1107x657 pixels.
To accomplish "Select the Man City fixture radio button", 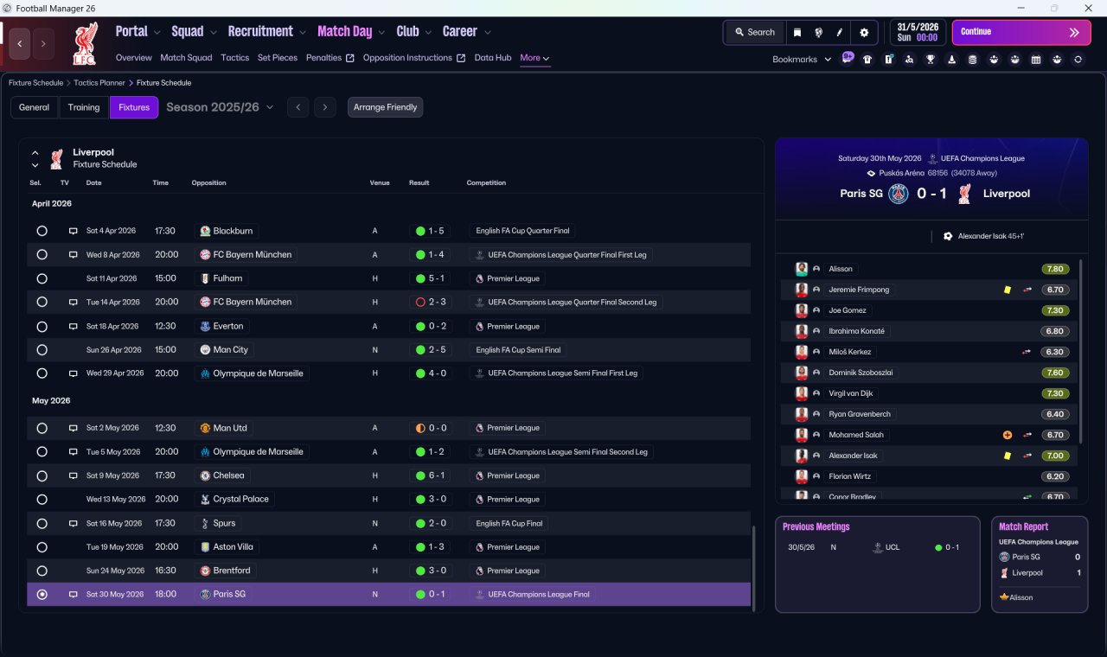I will tap(42, 350).
